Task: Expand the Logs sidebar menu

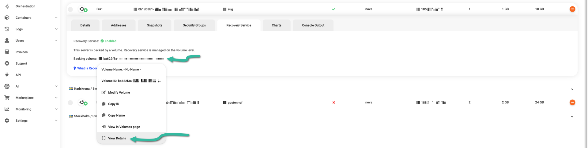Action: (x=56, y=29)
